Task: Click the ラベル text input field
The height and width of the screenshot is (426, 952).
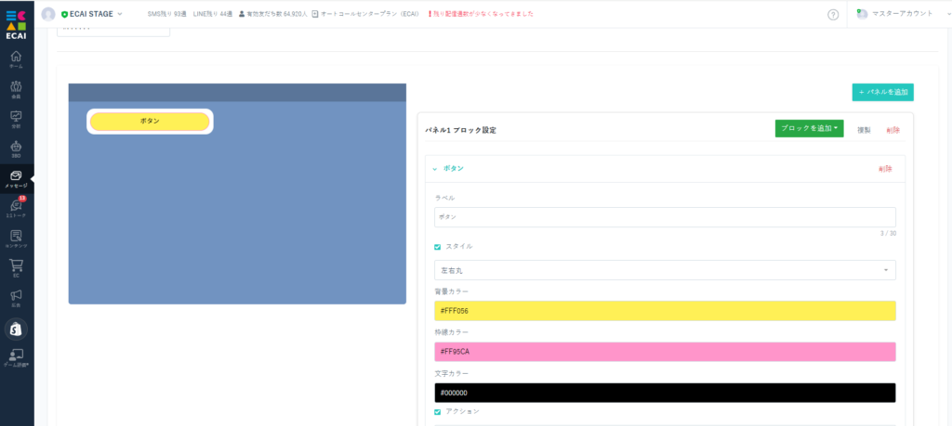Action: (665, 216)
